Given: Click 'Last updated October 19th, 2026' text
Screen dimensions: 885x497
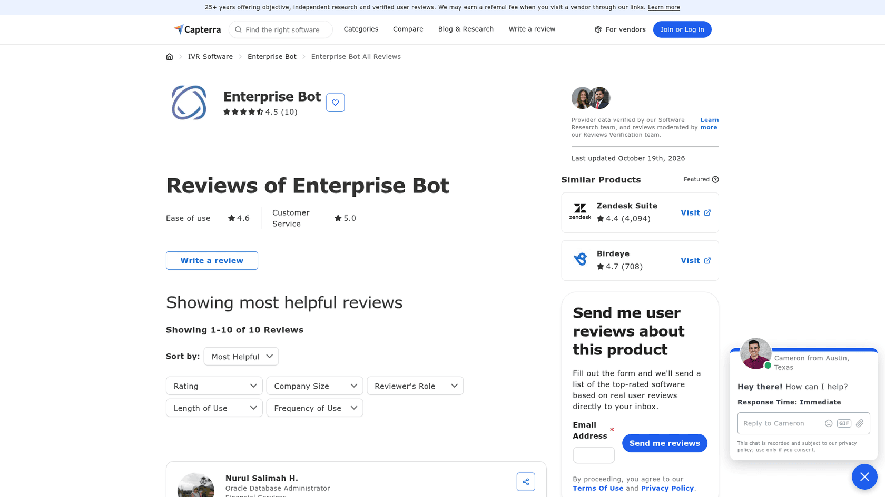Looking at the screenshot, I should click(x=628, y=158).
